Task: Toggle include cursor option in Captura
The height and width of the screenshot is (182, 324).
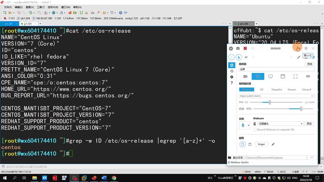Action: click(231, 57)
